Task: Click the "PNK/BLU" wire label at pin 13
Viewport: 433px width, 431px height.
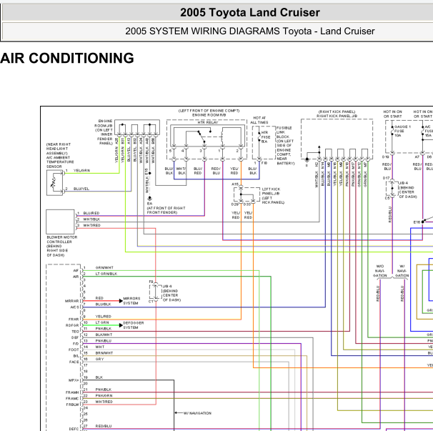Action: pos(104,341)
